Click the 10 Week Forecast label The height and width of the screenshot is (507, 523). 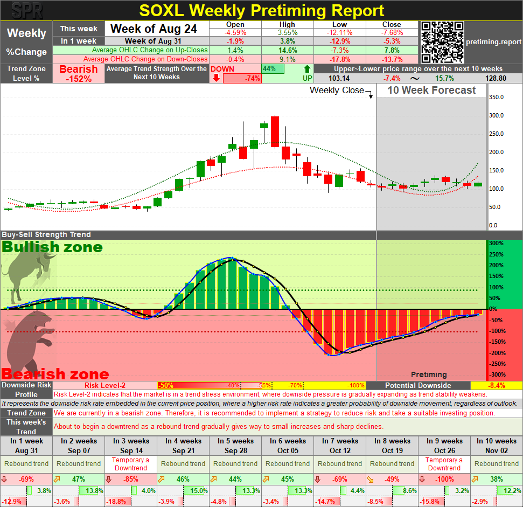click(x=431, y=91)
